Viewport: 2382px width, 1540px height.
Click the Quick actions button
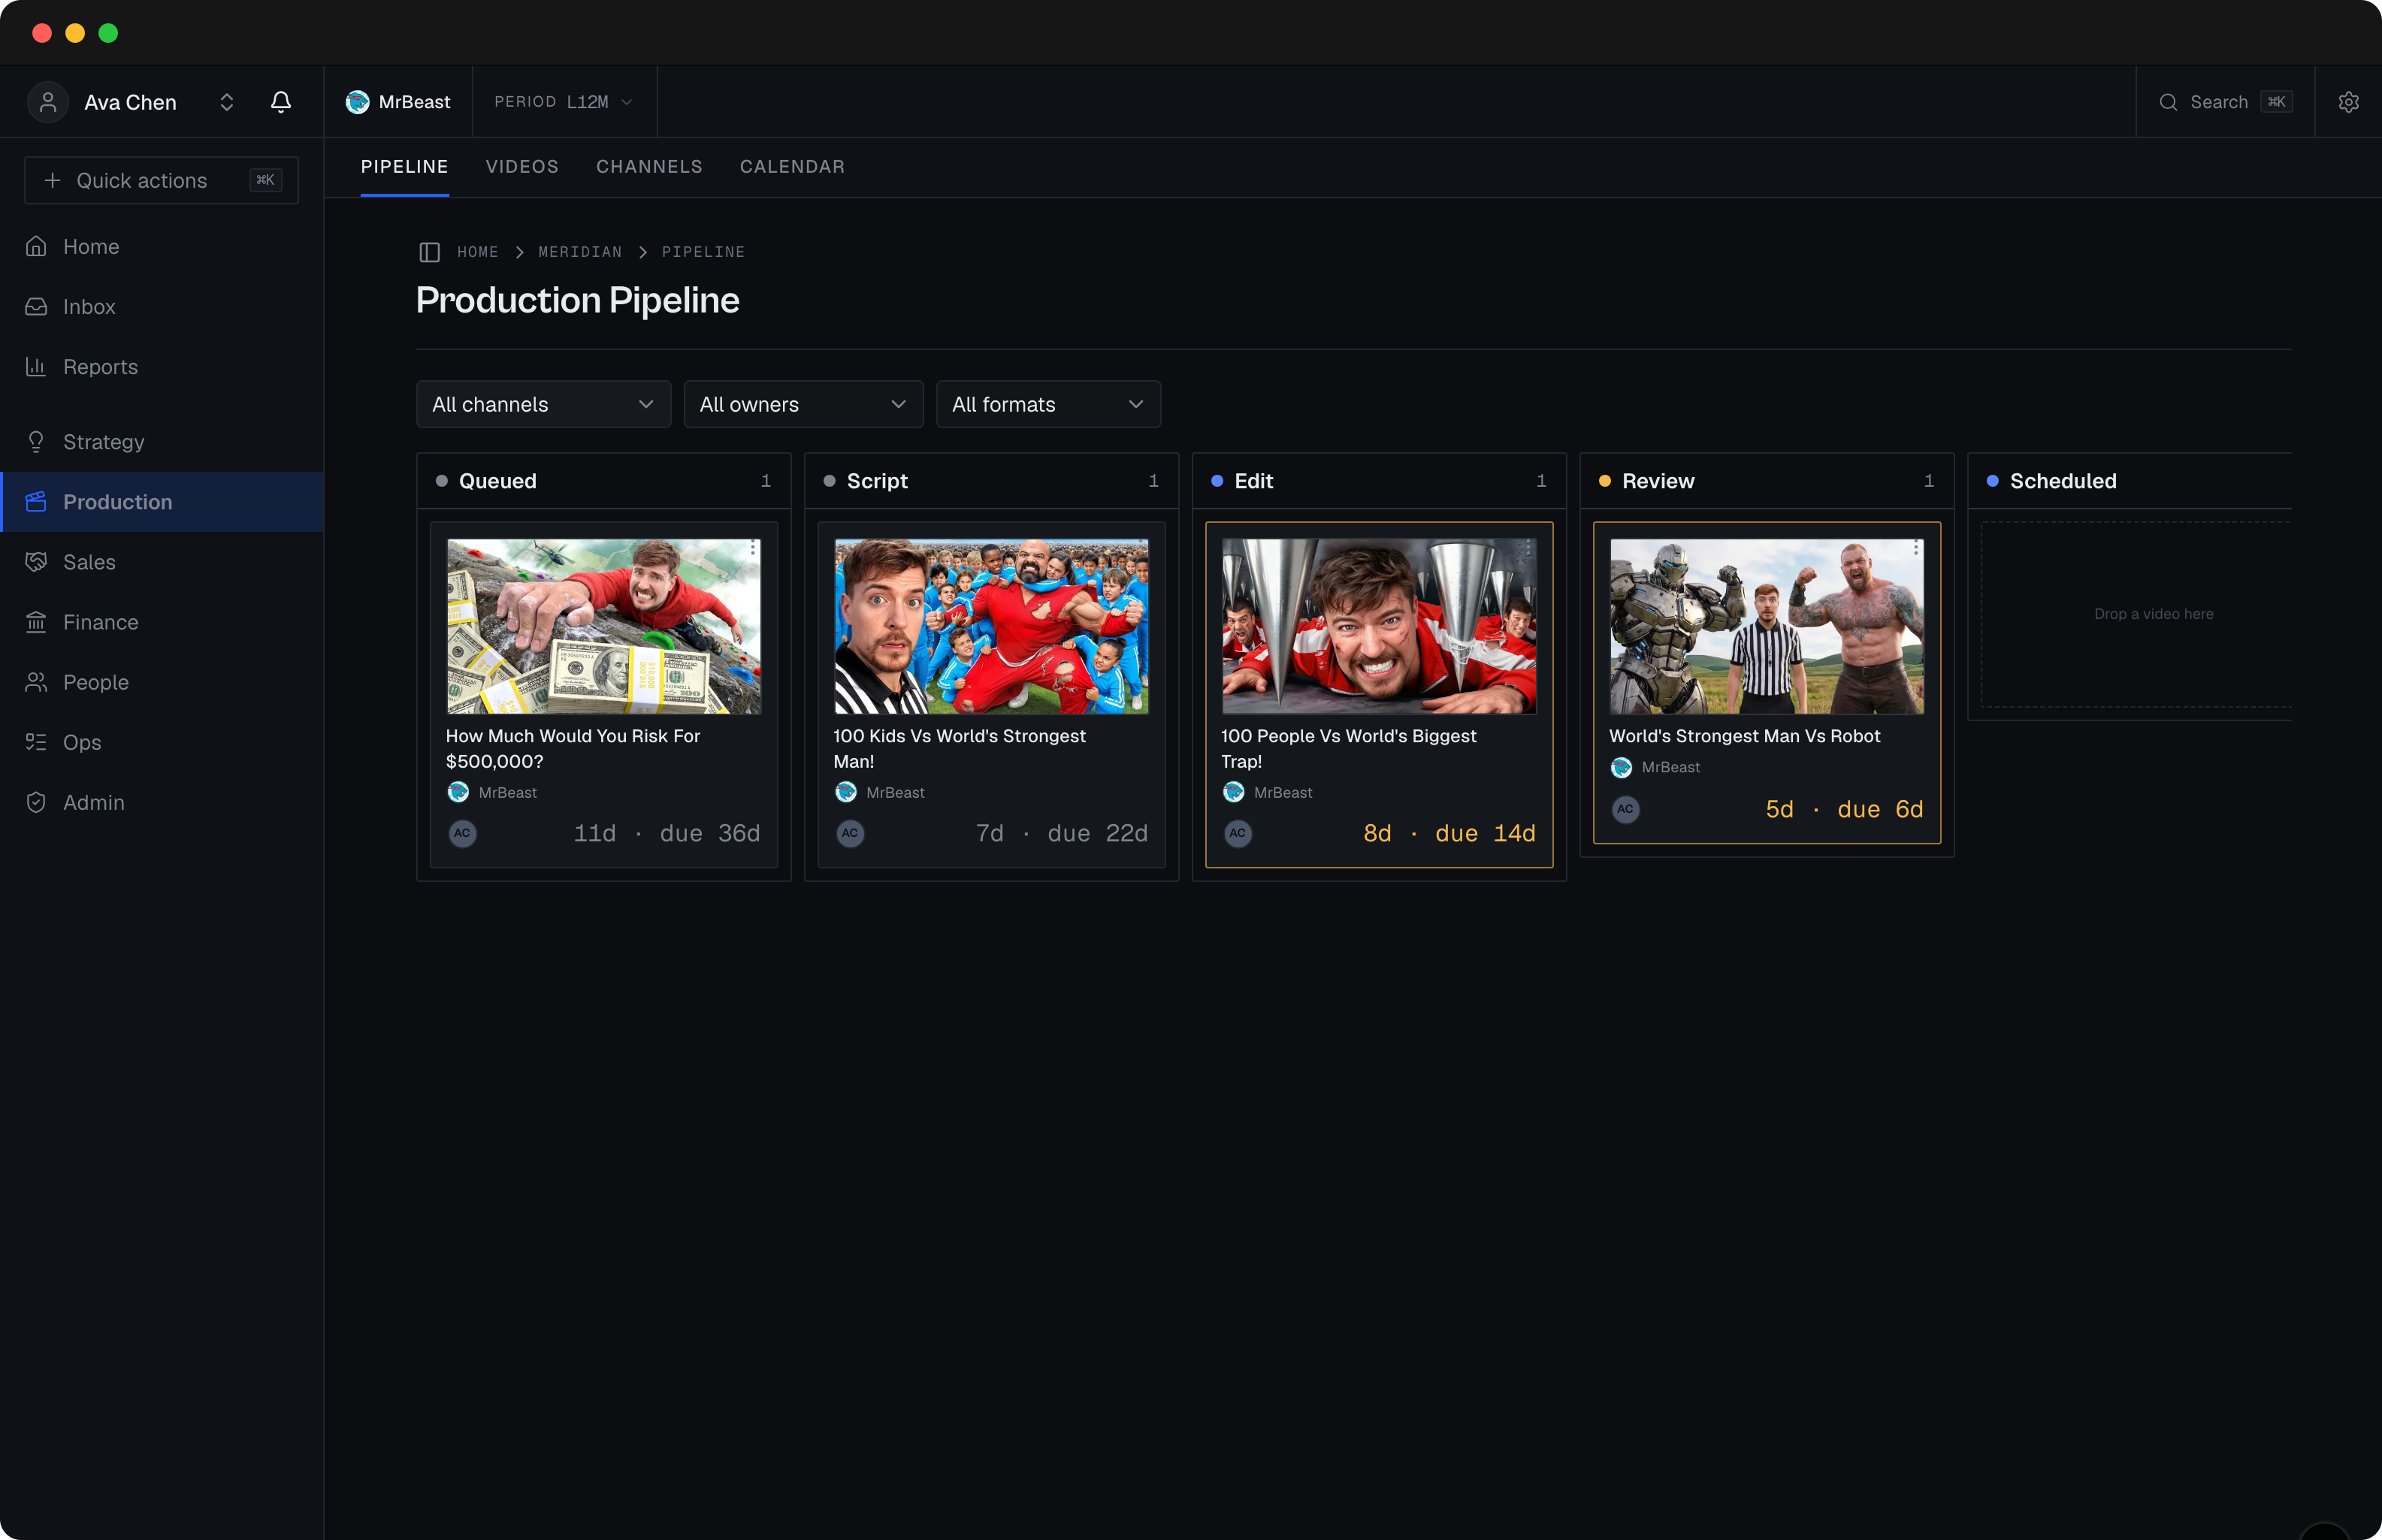[161, 180]
